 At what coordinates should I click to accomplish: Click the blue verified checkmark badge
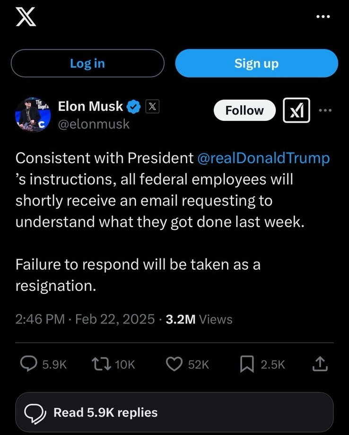pyautogui.click(x=135, y=107)
